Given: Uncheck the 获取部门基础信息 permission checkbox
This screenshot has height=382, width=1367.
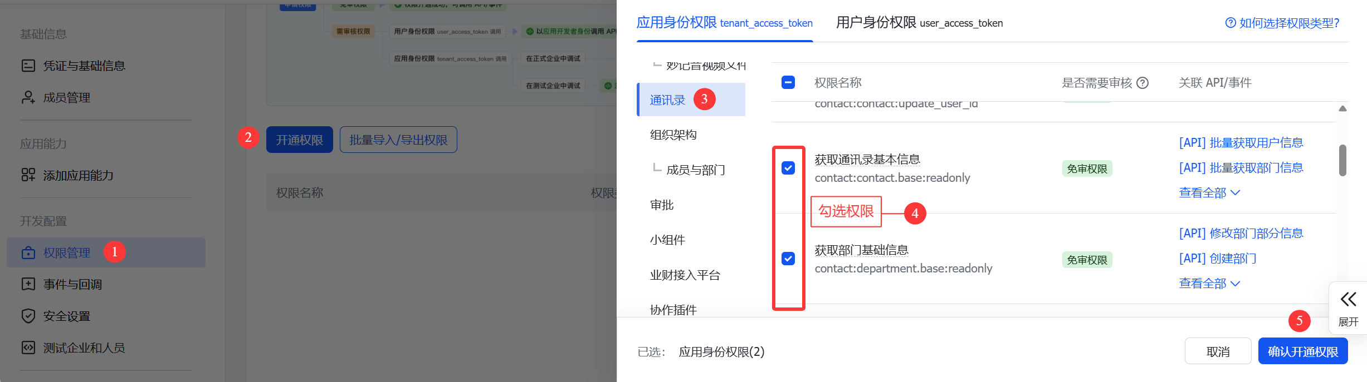Looking at the screenshot, I should tap(788, 259).
